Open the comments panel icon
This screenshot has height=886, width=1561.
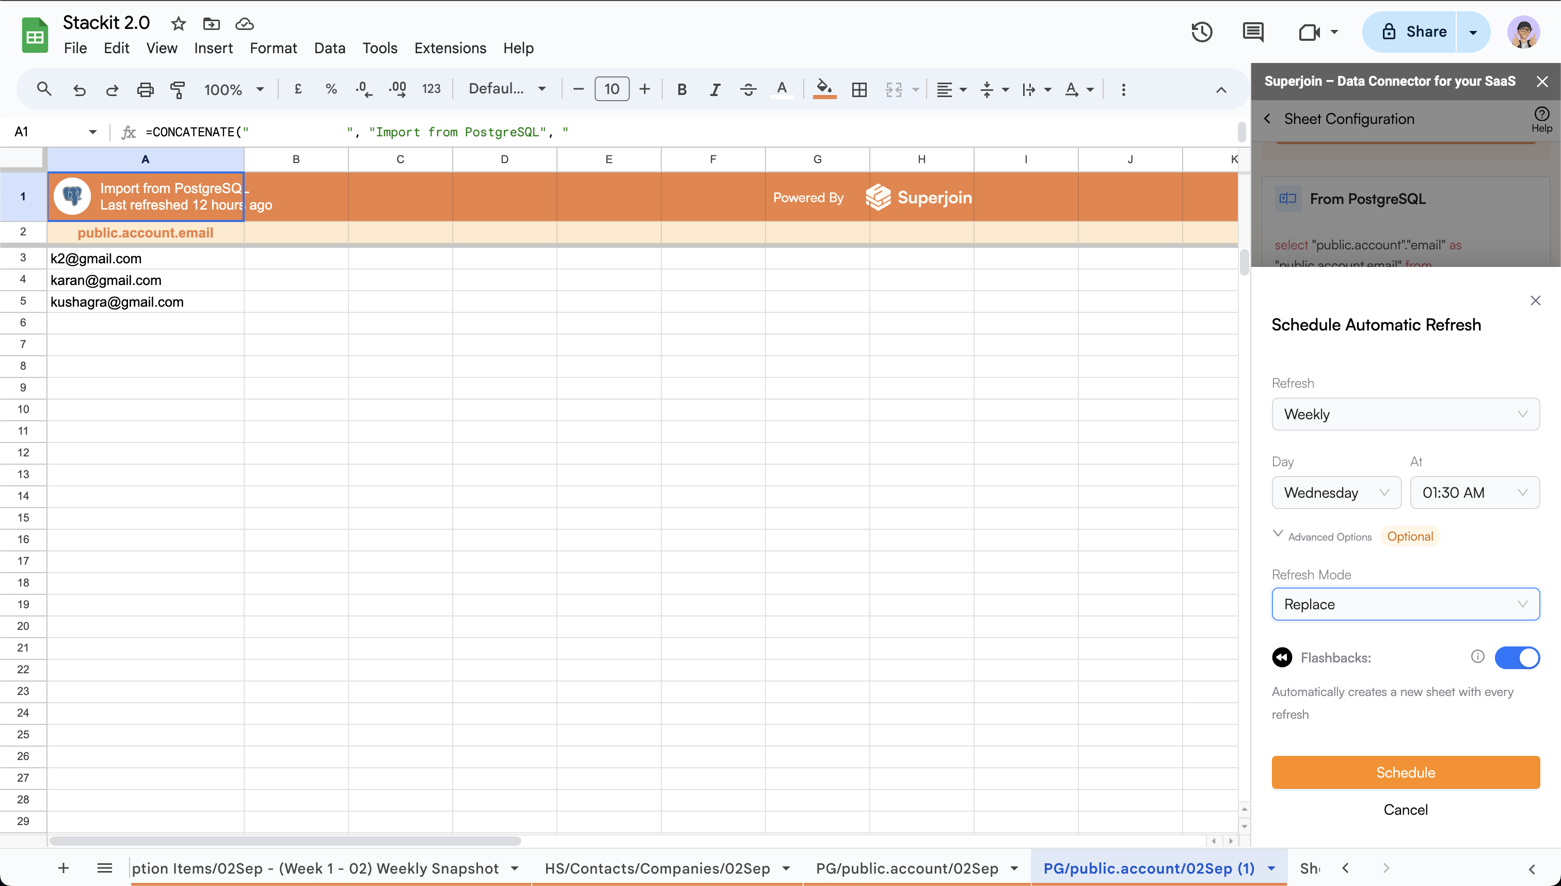(1253, 32)
